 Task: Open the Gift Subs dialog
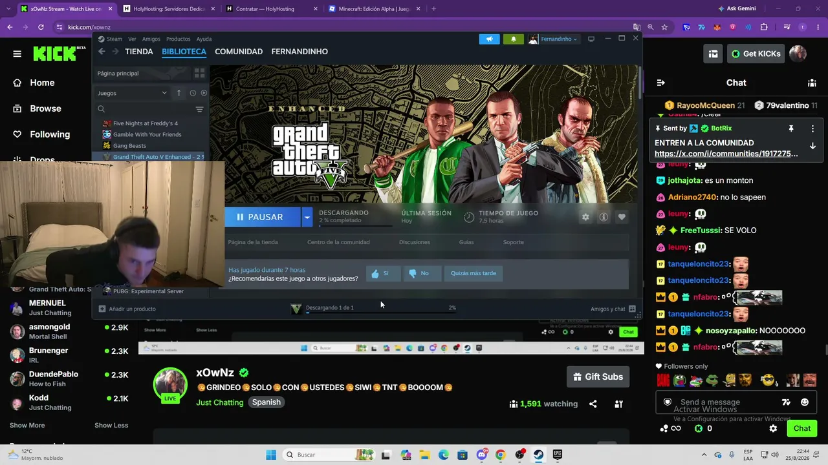598,377
